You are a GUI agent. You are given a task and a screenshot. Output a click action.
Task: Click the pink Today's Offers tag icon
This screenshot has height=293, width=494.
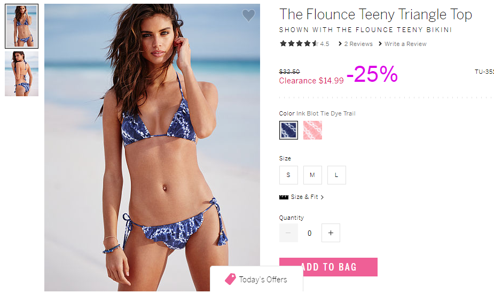(230, 279)
